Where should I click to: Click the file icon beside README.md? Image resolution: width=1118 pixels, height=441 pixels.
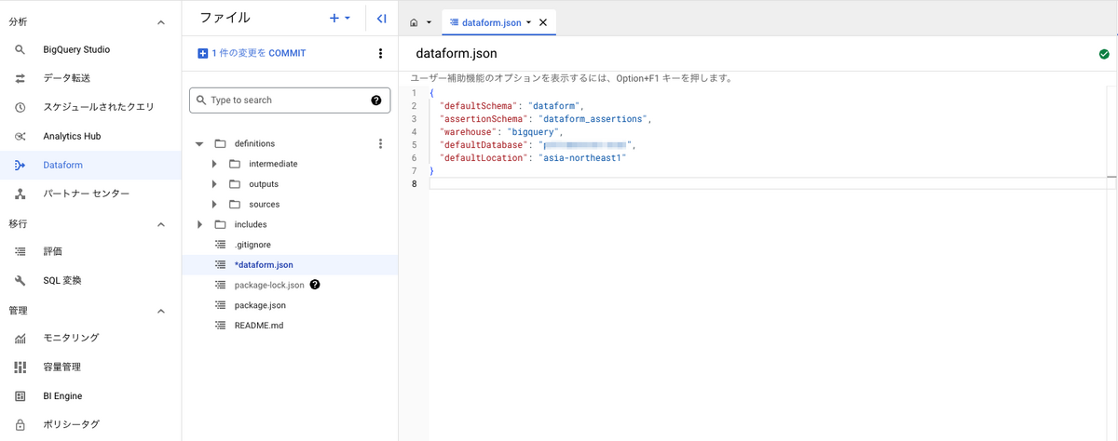(x=220, y=326)
